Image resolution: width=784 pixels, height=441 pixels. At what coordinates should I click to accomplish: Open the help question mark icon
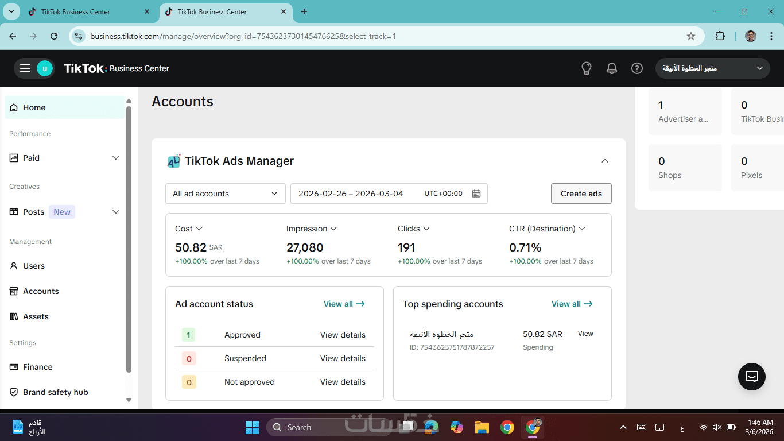click(637, 68)
